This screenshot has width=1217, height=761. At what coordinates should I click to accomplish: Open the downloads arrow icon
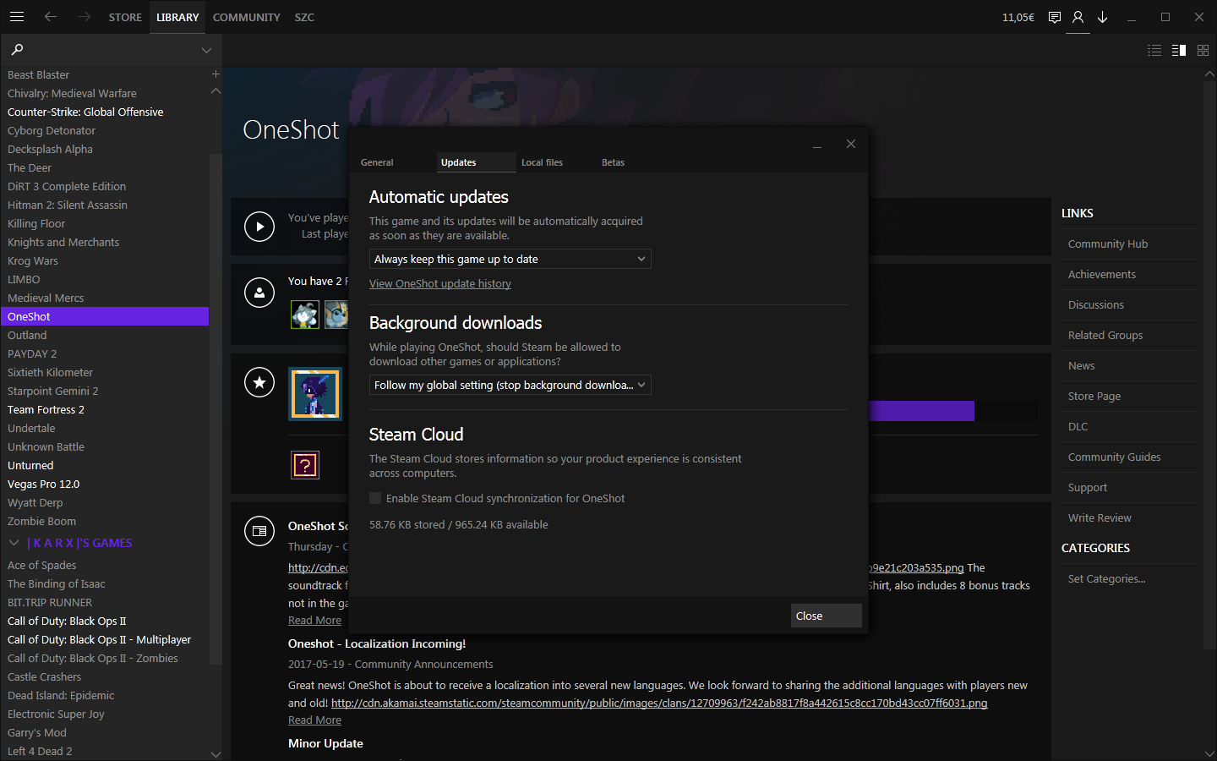tap(1102, 17)
